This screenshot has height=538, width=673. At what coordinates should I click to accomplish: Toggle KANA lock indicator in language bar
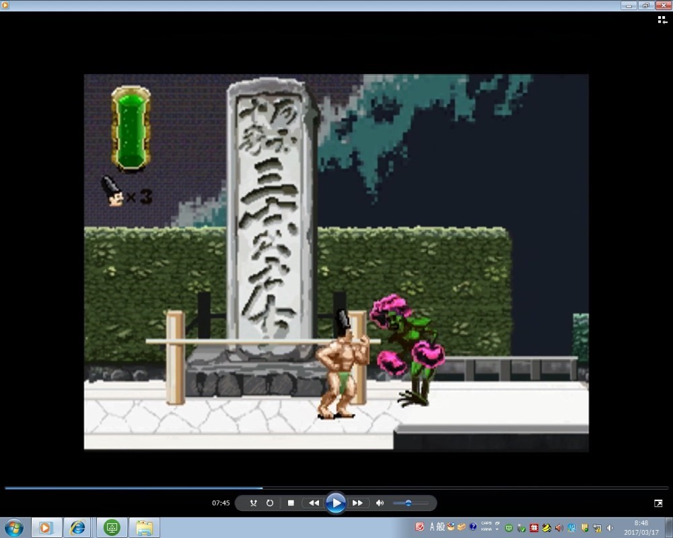(487, 529)
